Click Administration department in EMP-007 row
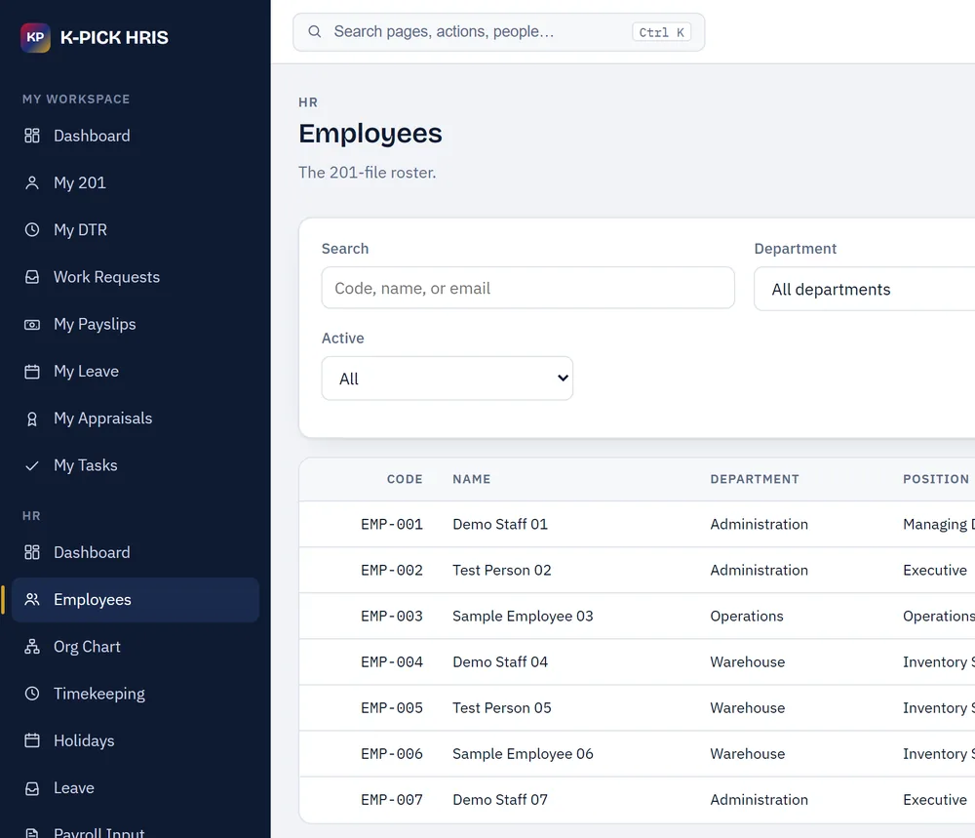 pyautogui.click(x=760, y=800)
